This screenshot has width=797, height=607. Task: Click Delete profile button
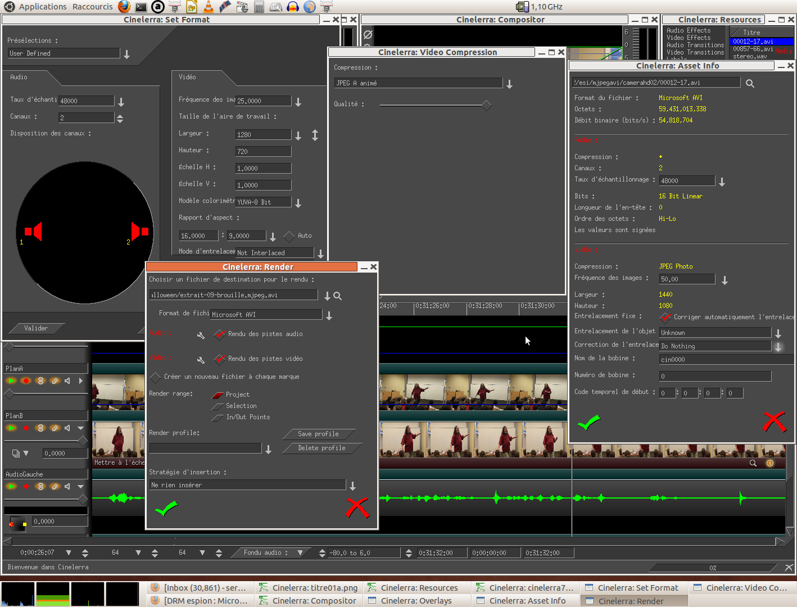(x=321, y=448)
